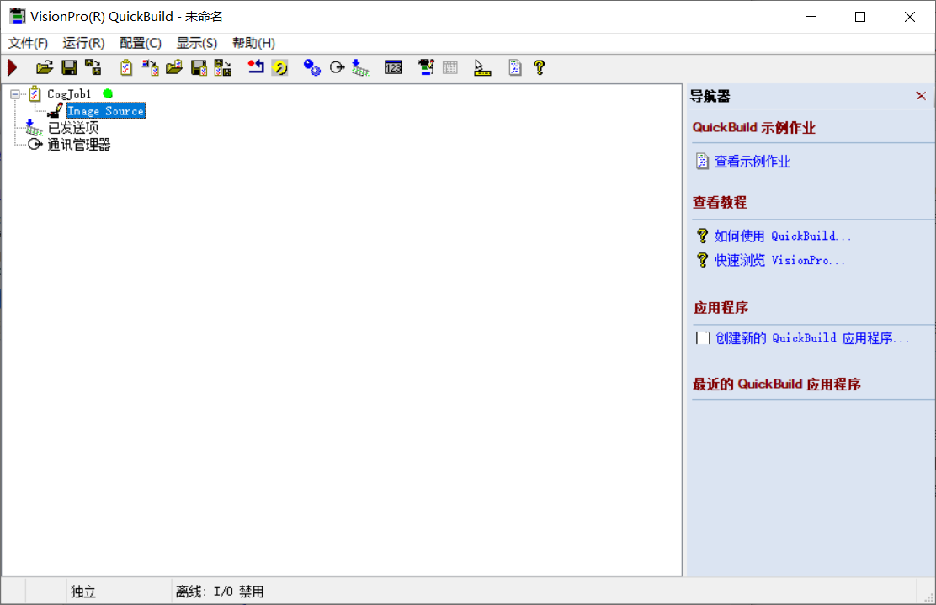The image size is (936, 605).
Task: Open the 文件(F) menu
Action: coord(28,43)
